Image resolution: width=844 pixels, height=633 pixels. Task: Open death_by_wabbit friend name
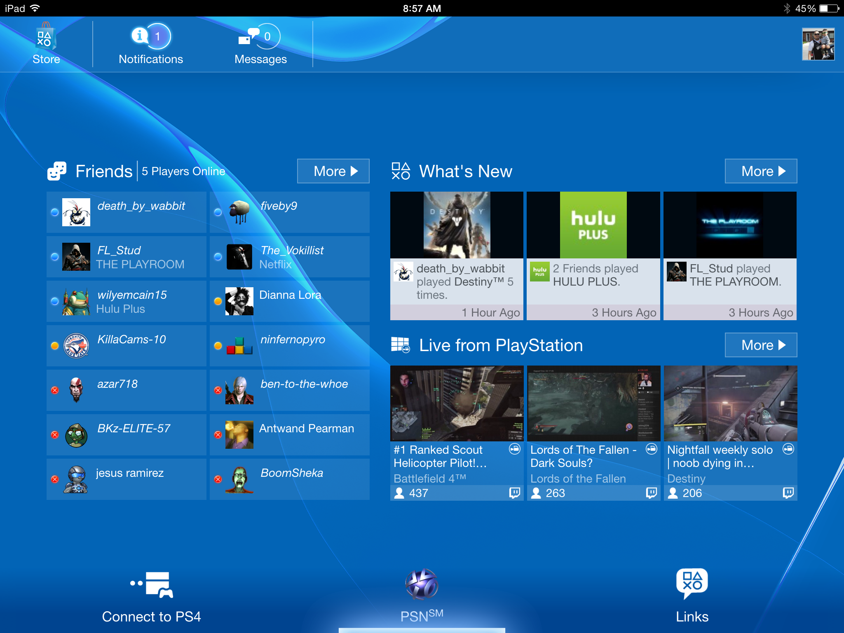coord(141,206)
